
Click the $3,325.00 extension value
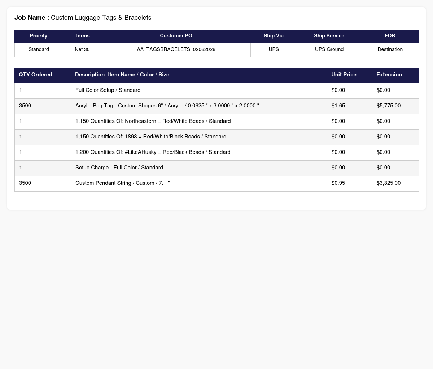click(x=389, y=183)
